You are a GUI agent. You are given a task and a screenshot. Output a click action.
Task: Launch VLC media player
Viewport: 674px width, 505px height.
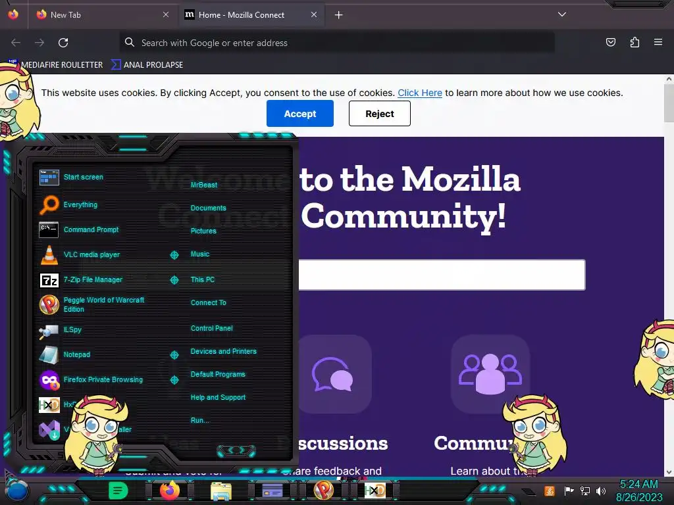(80, 254)
